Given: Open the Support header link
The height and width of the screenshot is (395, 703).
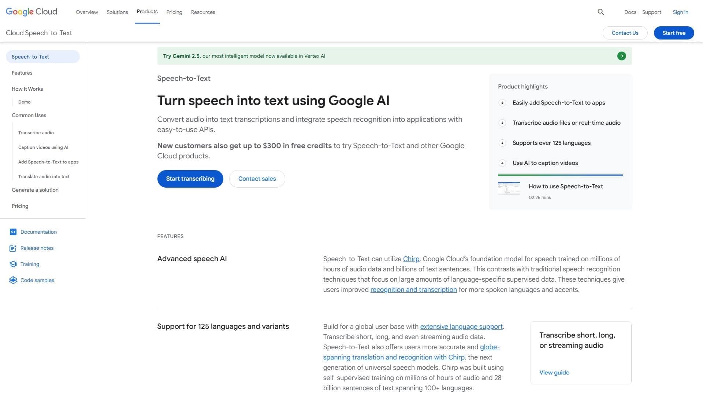Looking at the screenshot, I should [651, 12].
